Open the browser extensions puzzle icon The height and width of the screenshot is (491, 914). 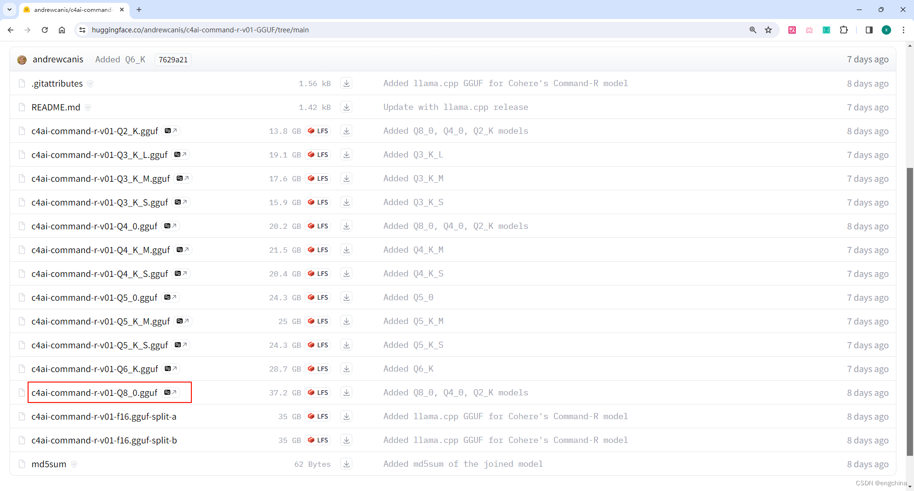click(x=844, y=30)
